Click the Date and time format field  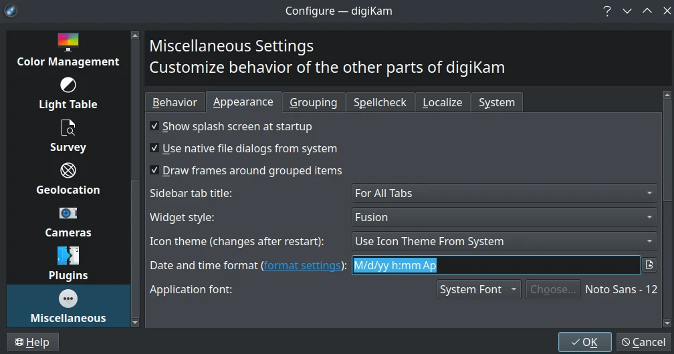(495, 265)
